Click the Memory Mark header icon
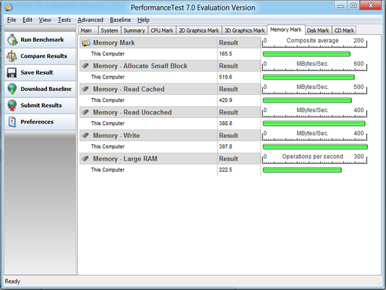386x290 pixels. (x=86, y=43)
